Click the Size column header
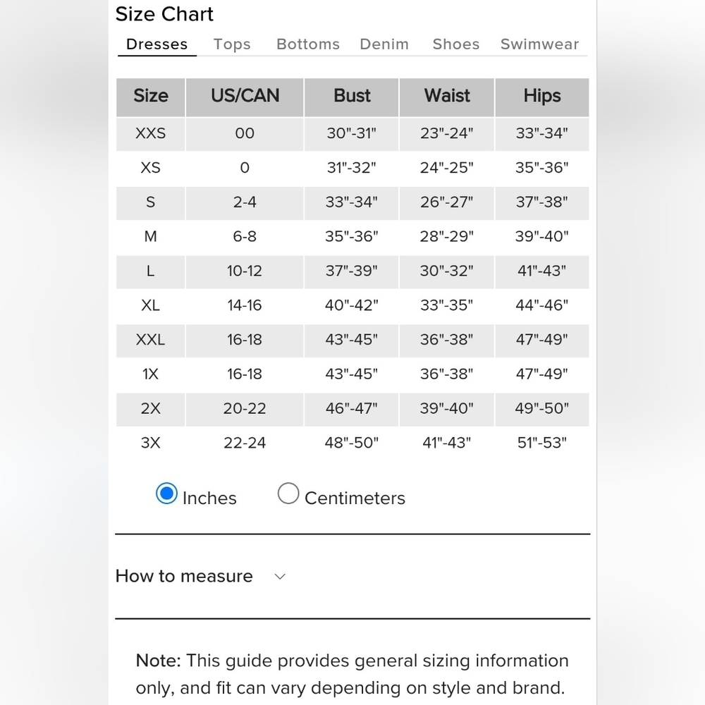Screen dimensions: 705x705 (151, 97)
